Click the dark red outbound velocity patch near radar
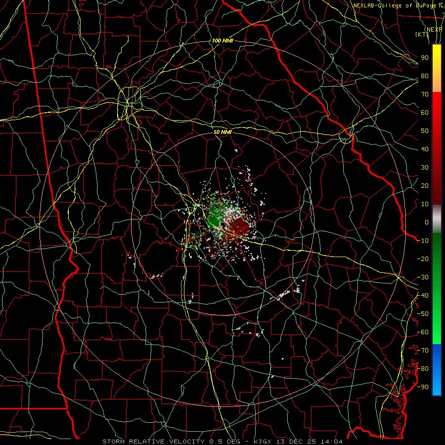Image resolution: width=445 pixels, height=445 pixels. [239, 226]
